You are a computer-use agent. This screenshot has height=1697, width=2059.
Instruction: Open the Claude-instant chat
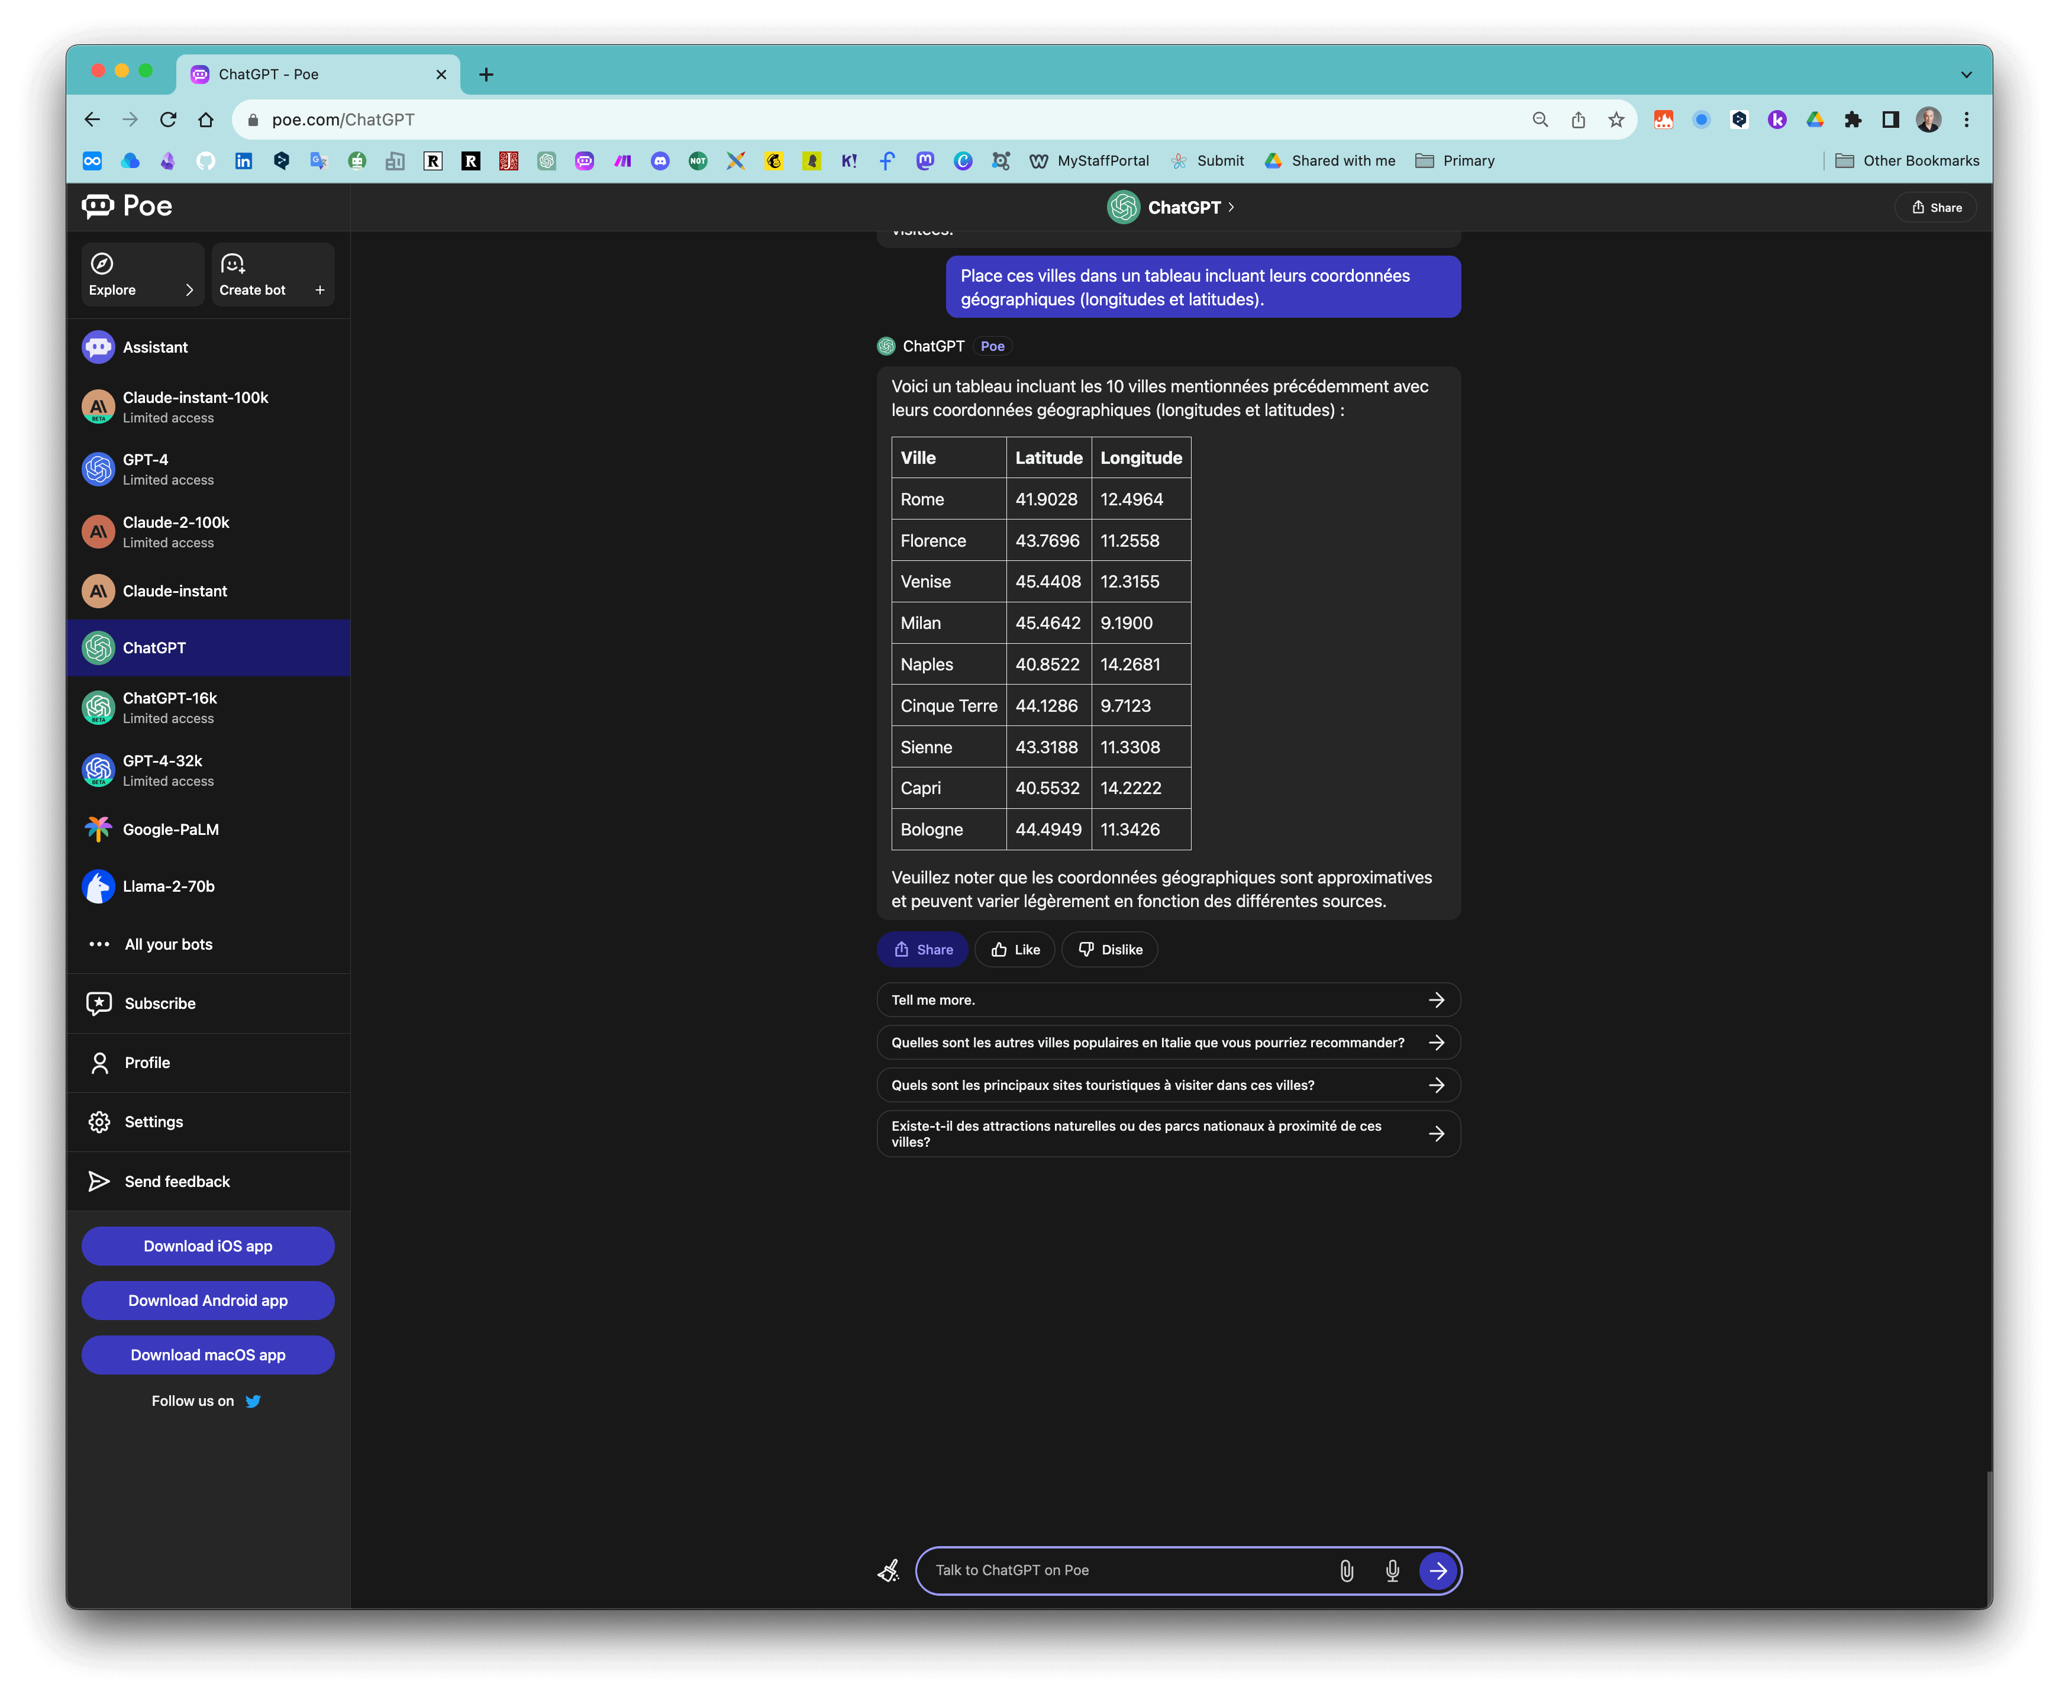(x=208, y=592)
